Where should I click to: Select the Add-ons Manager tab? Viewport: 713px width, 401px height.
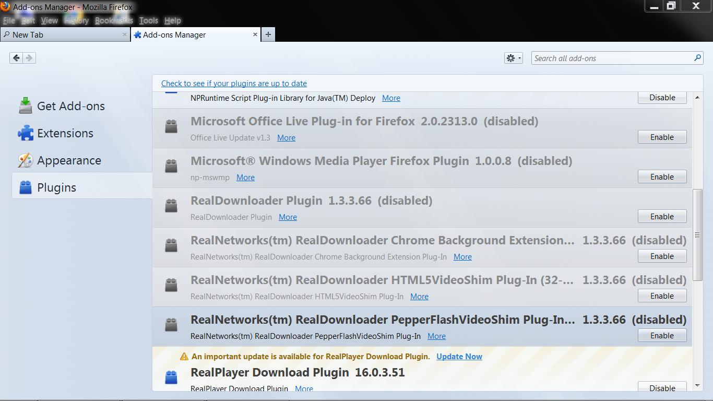195,34
